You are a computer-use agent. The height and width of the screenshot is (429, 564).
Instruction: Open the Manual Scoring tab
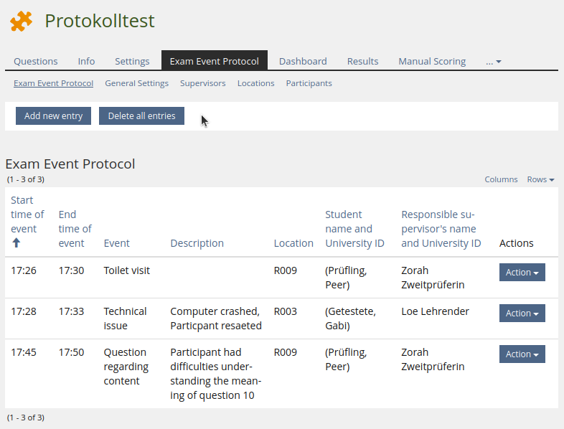(x=432, y=61)
